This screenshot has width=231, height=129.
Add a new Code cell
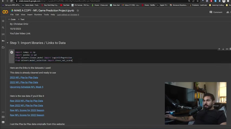point(12,19)
